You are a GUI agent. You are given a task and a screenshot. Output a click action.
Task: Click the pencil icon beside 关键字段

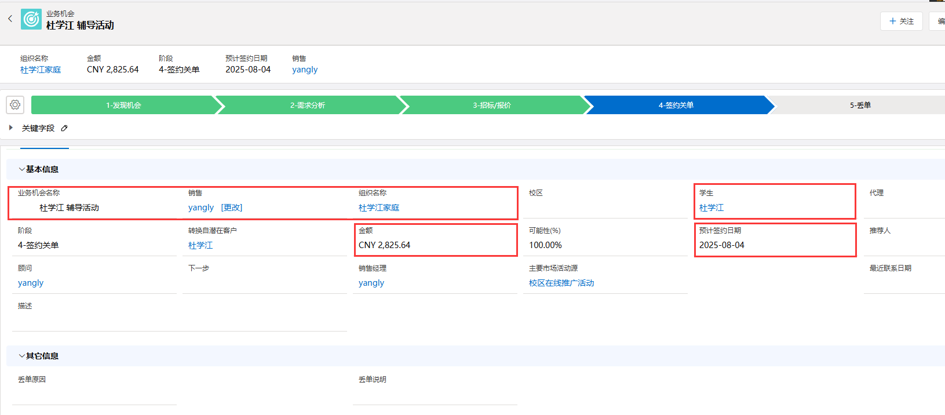pyautogui.click(x=64, y=128)
